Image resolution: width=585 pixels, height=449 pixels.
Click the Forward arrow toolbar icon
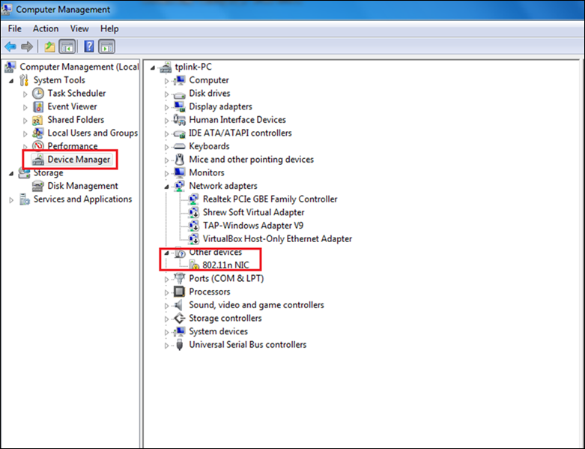pyautogui.click(x=27, y=46)
